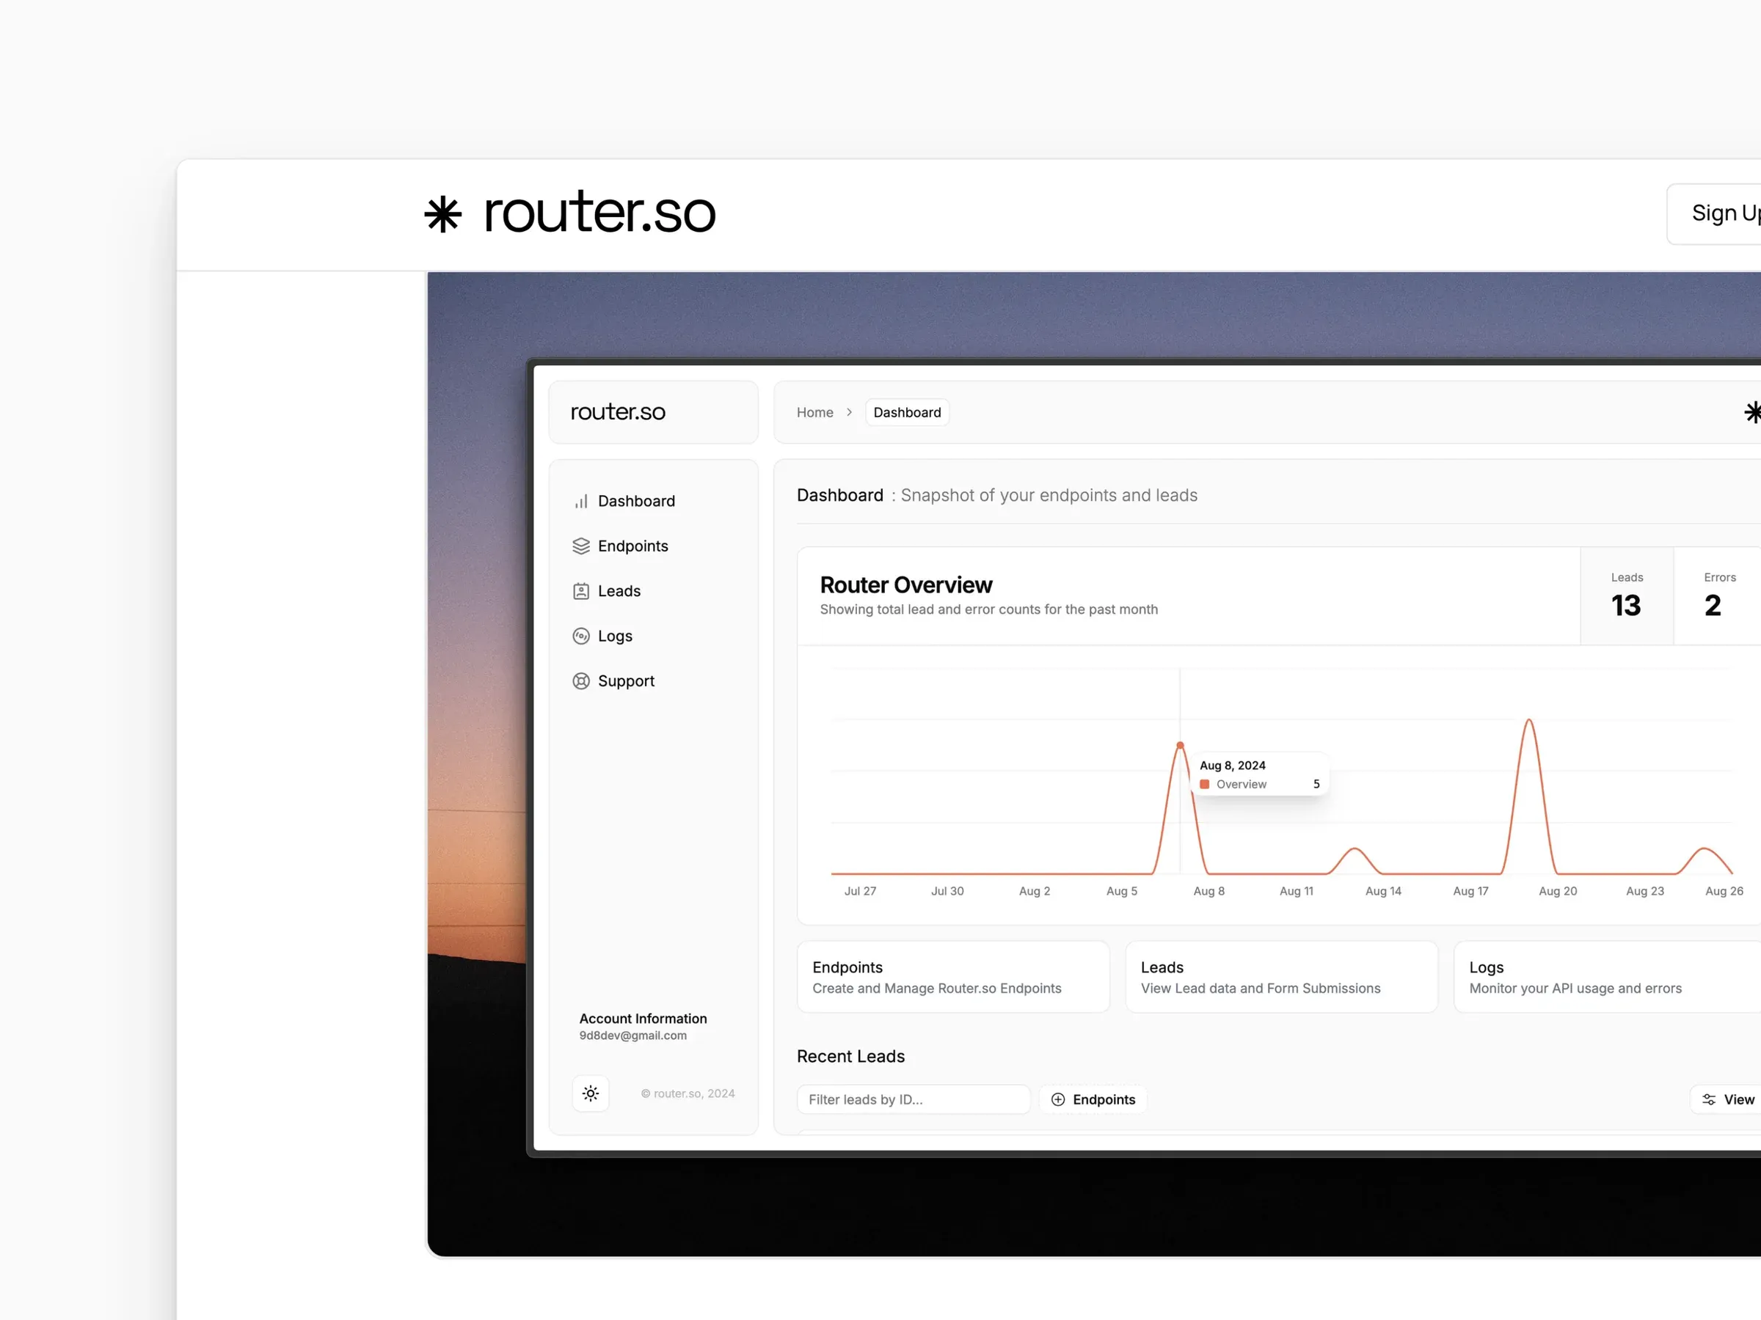This screenshot has height=1320, width=1761.
Task: Click the Sign Up button
Action: pos(1714,214)
